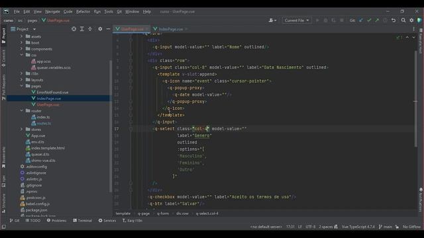Open editor tabs more options menu
424x238 pixels.
[x=413, y=29]
